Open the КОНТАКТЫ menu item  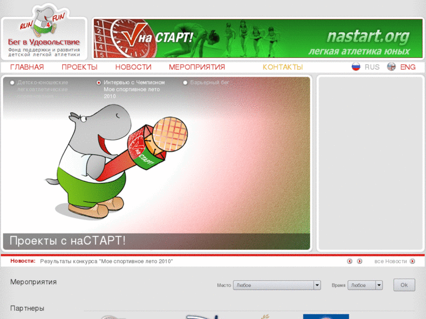pos(282,67)
